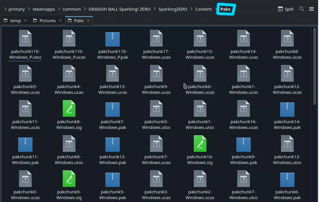Image resolution: width=319 pixels, height=202 pixels.
Task: Select pakchunk15-Windows.ucas file icon
Action: pyautogui.click(x=200, y=38)
